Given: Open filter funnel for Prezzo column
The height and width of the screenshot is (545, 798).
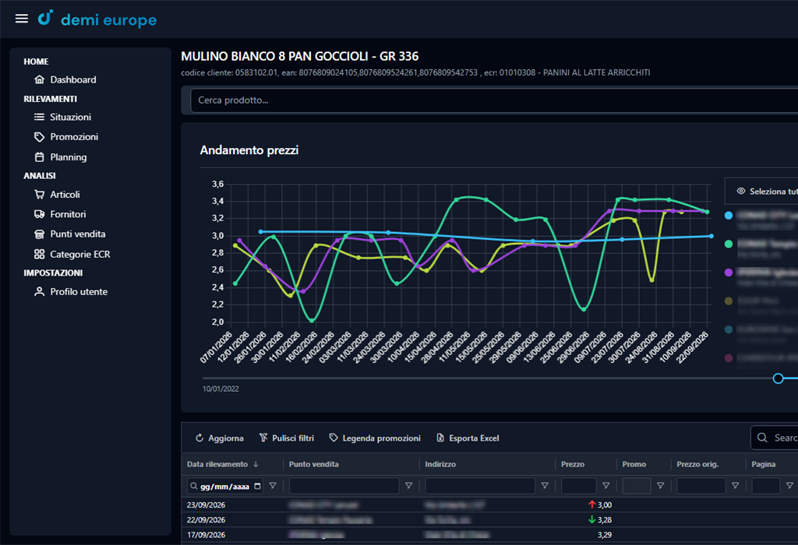Looking at the screenshot, I should (606, 486).
